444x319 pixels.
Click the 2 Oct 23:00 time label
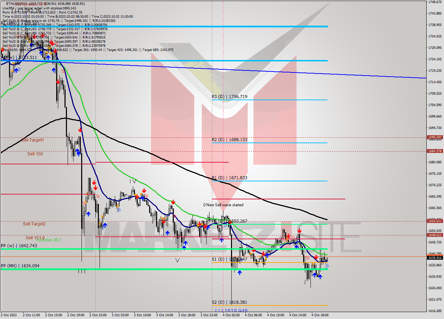click(98, 315)
